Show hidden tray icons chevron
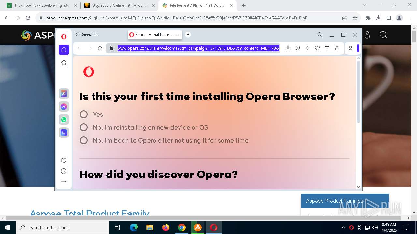 pyautogui.click(x=343, y=227)
